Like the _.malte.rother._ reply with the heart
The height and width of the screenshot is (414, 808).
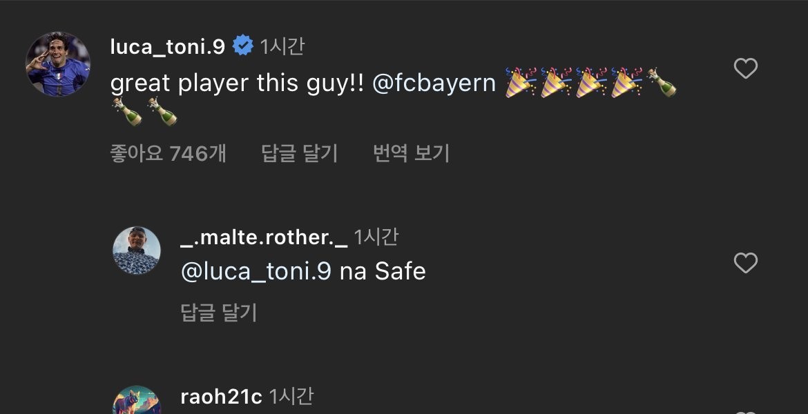[745, 263]
